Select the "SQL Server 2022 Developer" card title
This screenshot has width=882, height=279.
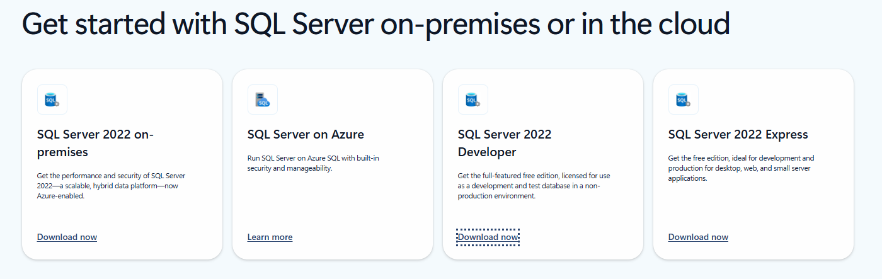pyautogui.click(x=504, y=143)
